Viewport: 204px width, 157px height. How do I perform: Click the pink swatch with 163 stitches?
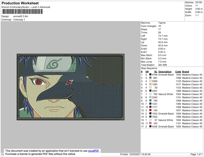click(150, 123)
